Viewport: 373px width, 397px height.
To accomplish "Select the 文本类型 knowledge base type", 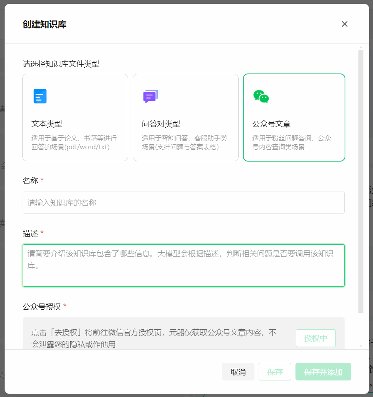I will (75, 117).
